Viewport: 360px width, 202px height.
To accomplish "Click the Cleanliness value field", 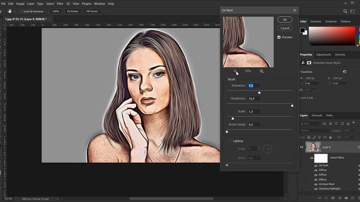I will pos(254,99).
